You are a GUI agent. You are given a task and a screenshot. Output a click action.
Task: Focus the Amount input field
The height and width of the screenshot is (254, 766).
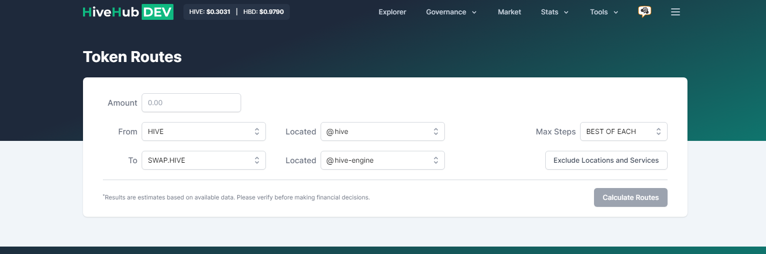pyautogui.click(x=191, y=103)
